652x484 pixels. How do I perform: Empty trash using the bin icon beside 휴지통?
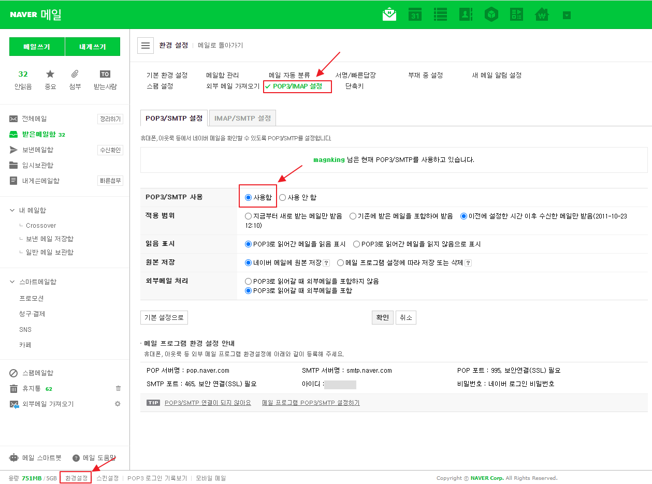click(x=118, y=389)
